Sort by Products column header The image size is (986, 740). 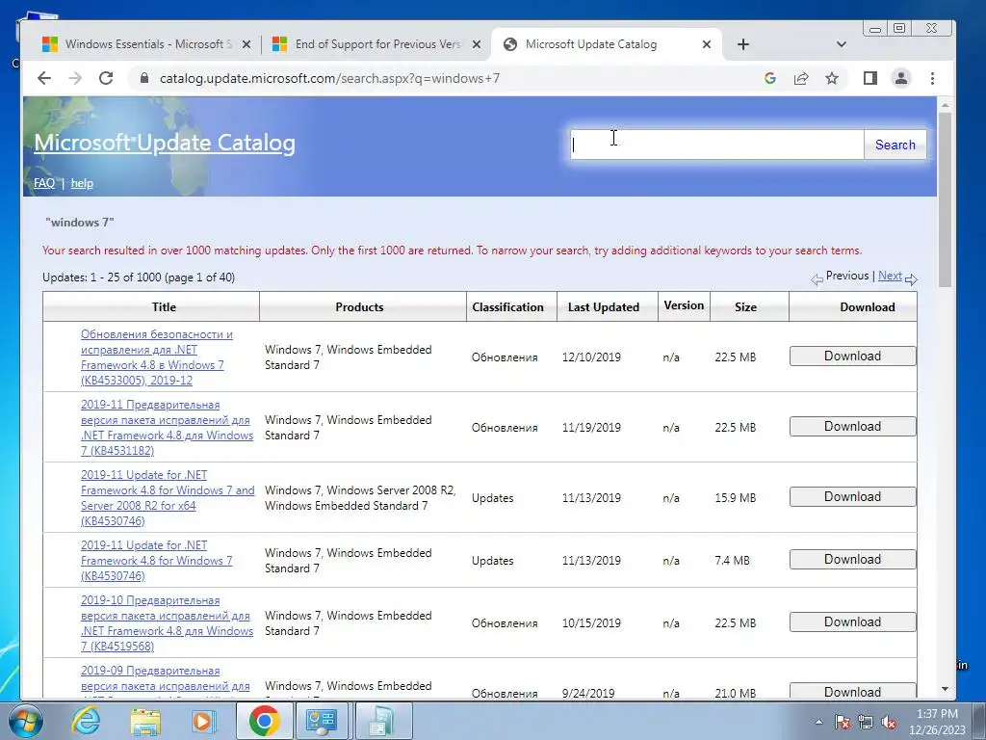pos(359,307)
